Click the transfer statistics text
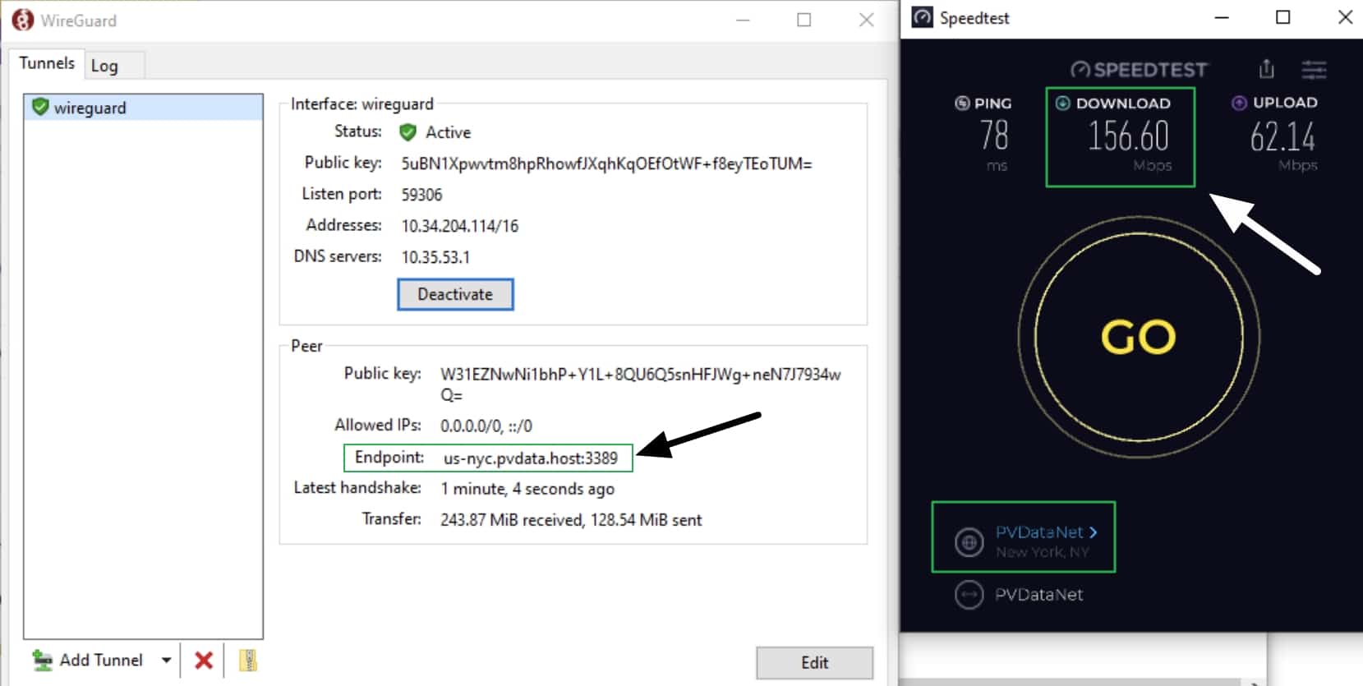The width and height of the screenshot is (1363, 686). (571, 520)
